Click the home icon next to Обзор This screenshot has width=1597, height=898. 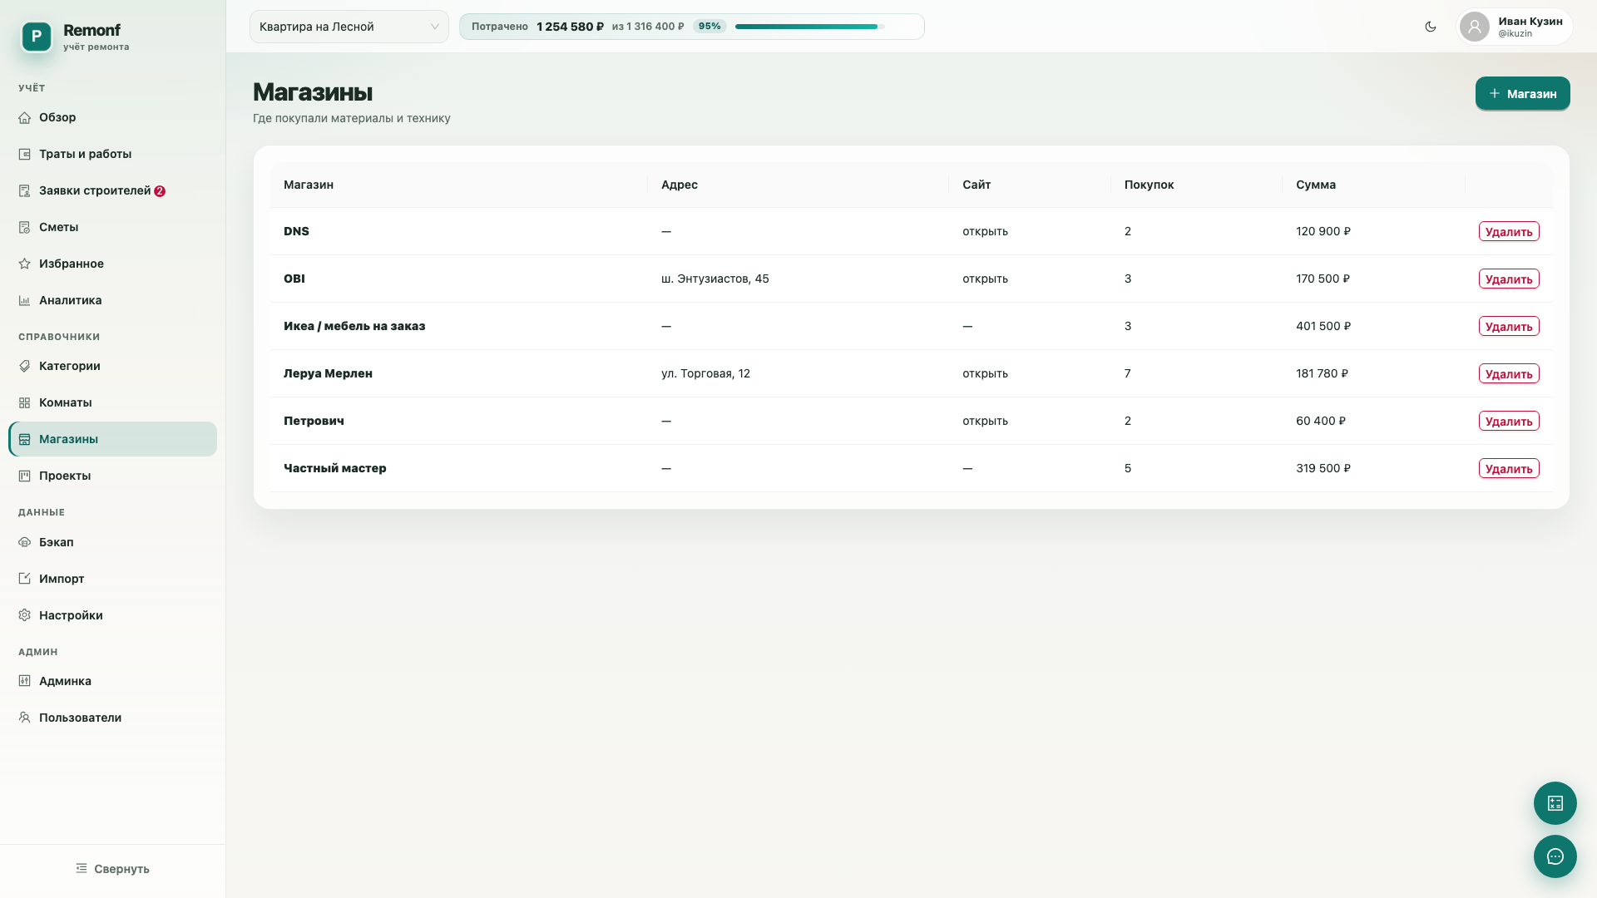point(25,118)
